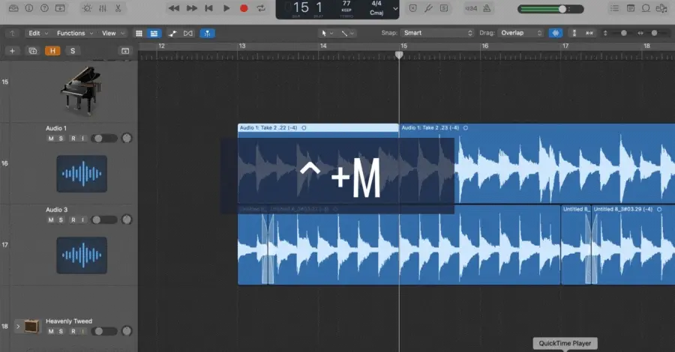Toggle the Waveform Zoom button
Image resolution: width=675 pixels, height=352 pixels.
click(x=555, y=33)
